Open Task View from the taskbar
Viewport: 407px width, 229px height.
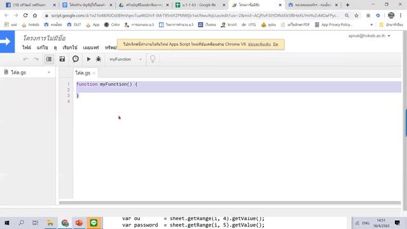[36, 223]
